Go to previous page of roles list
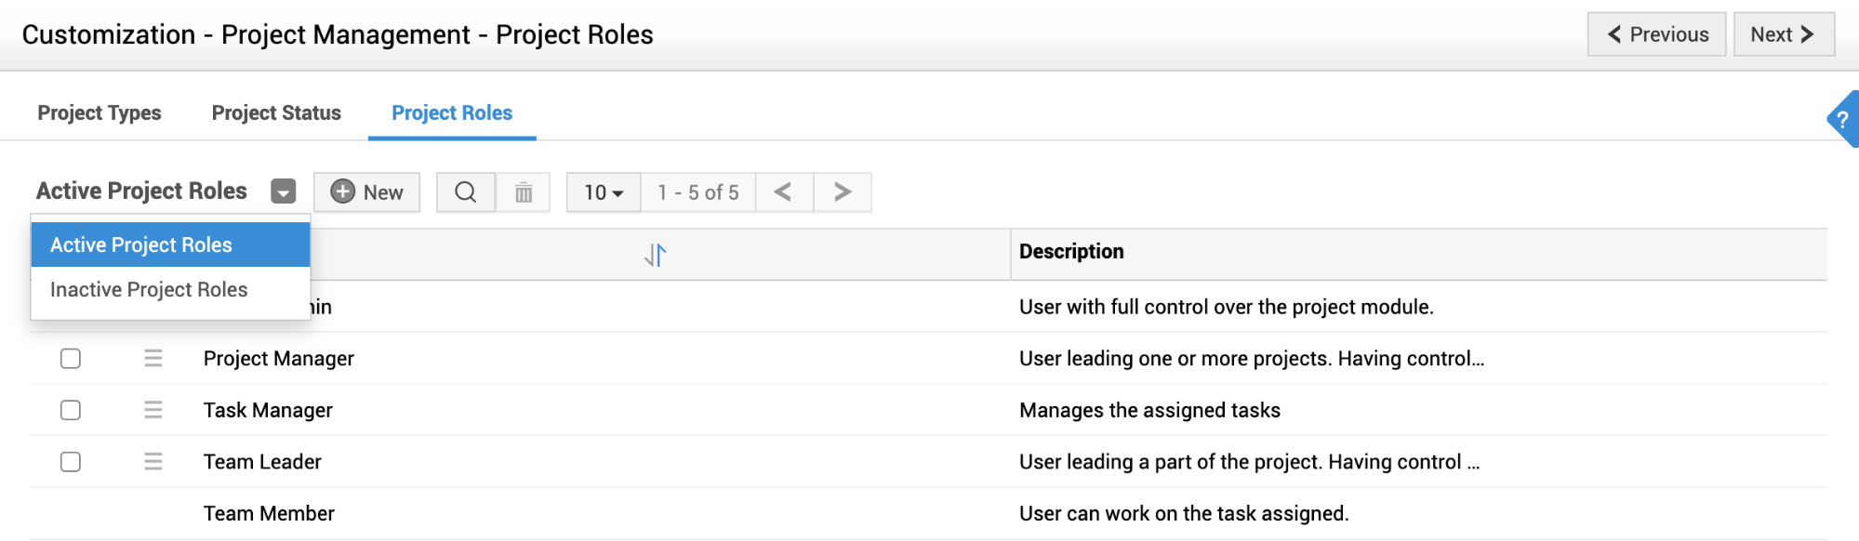The width and height of the screenshot is (1859, 541). click(784, 192)
